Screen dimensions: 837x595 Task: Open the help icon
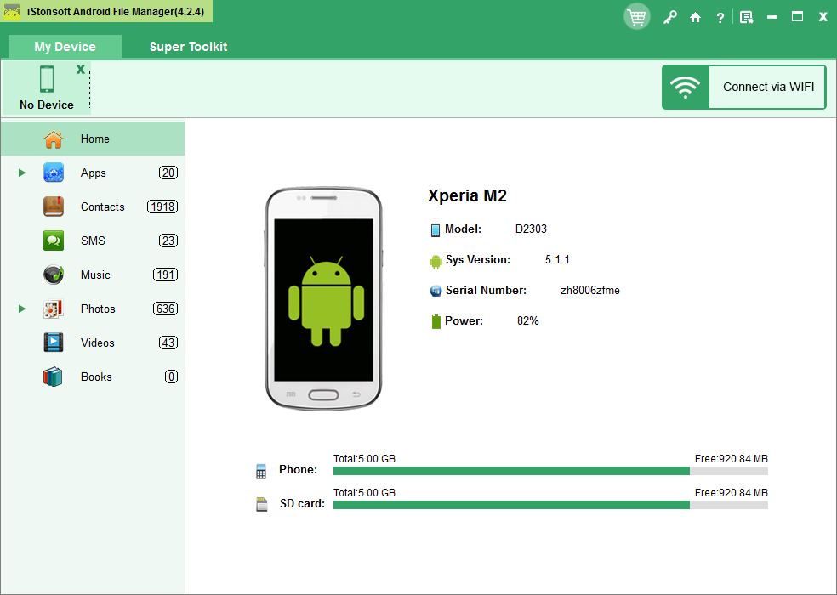tap(720, 16)
